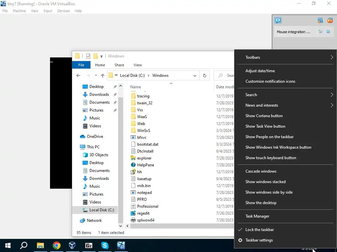Screen dimensions: 337x252
Task: Dismiss the Mouse integration notification
Action: click(328, 31)
